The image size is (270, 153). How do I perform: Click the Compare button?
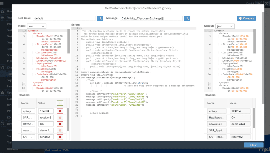[x=246, y=18]
